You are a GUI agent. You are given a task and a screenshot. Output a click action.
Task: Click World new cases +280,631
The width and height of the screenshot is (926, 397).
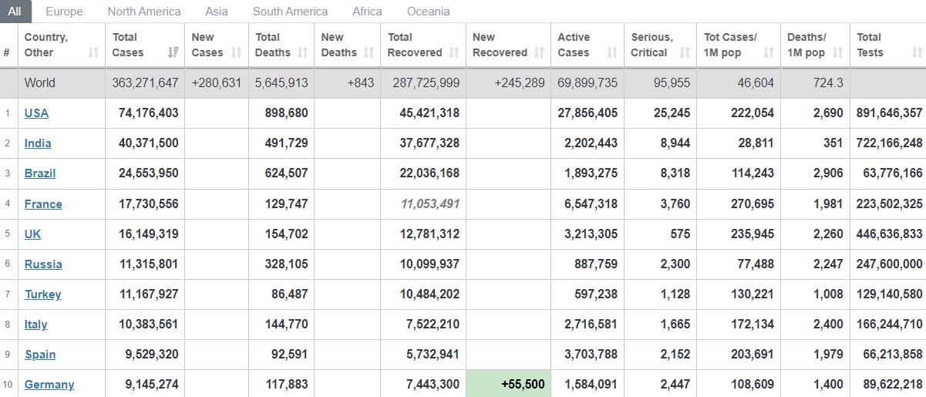[217, 82]
